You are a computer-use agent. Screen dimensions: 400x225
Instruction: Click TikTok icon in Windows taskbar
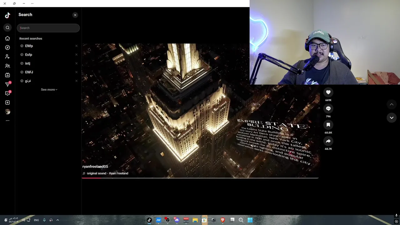[x=149, y=220]
